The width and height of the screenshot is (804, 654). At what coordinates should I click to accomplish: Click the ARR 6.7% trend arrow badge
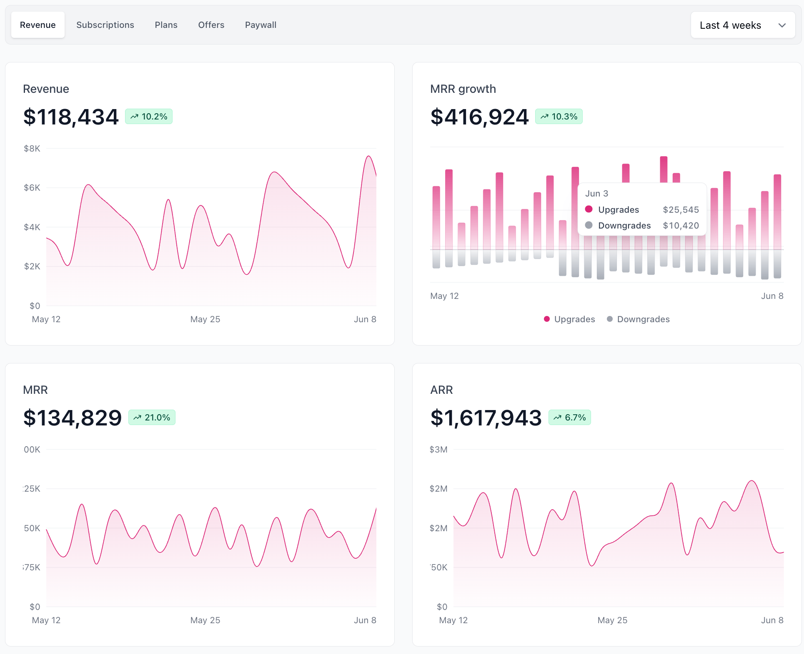[x=570, y=418]
